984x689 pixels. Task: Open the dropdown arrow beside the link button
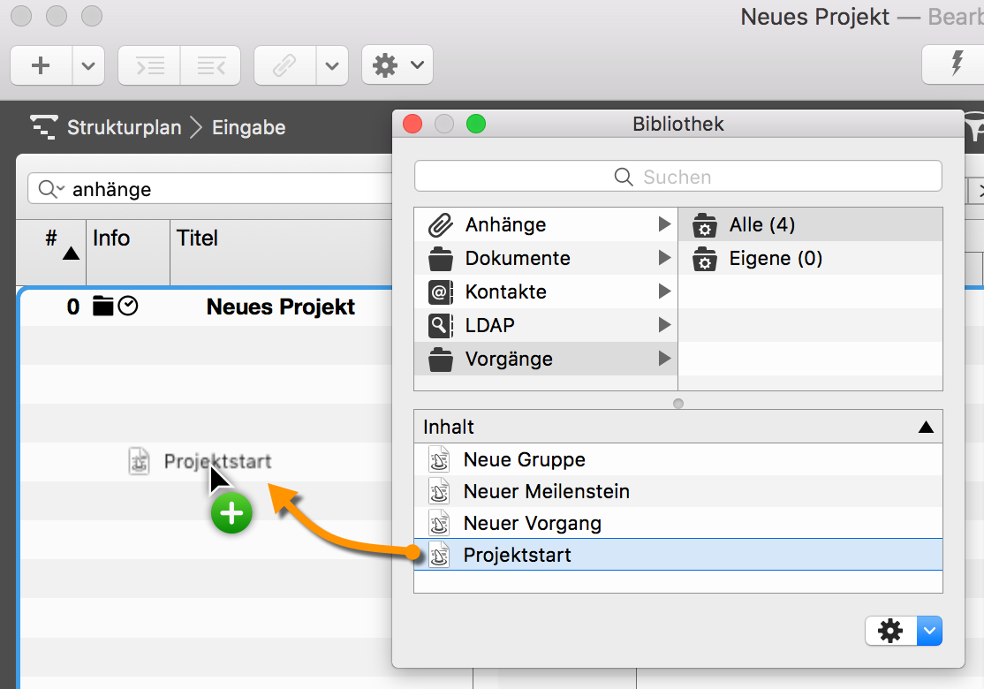(x=331, y=65)
